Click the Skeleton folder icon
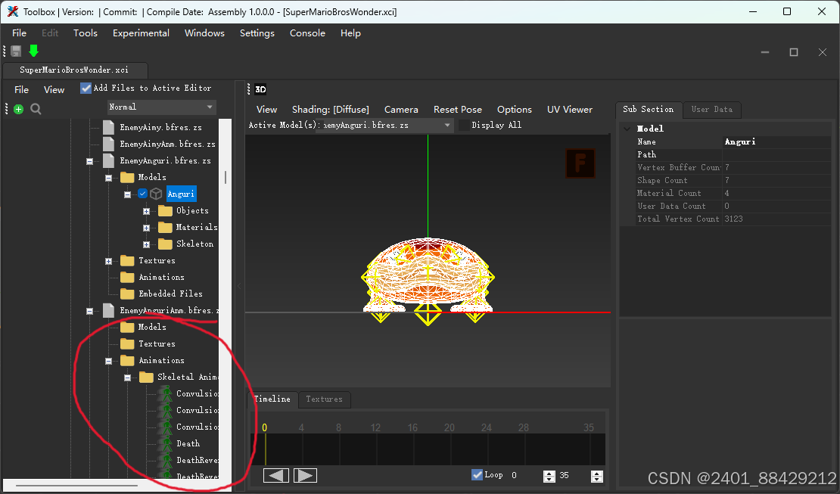The height and width of the screenshot is (494, 840). [165, 244]
